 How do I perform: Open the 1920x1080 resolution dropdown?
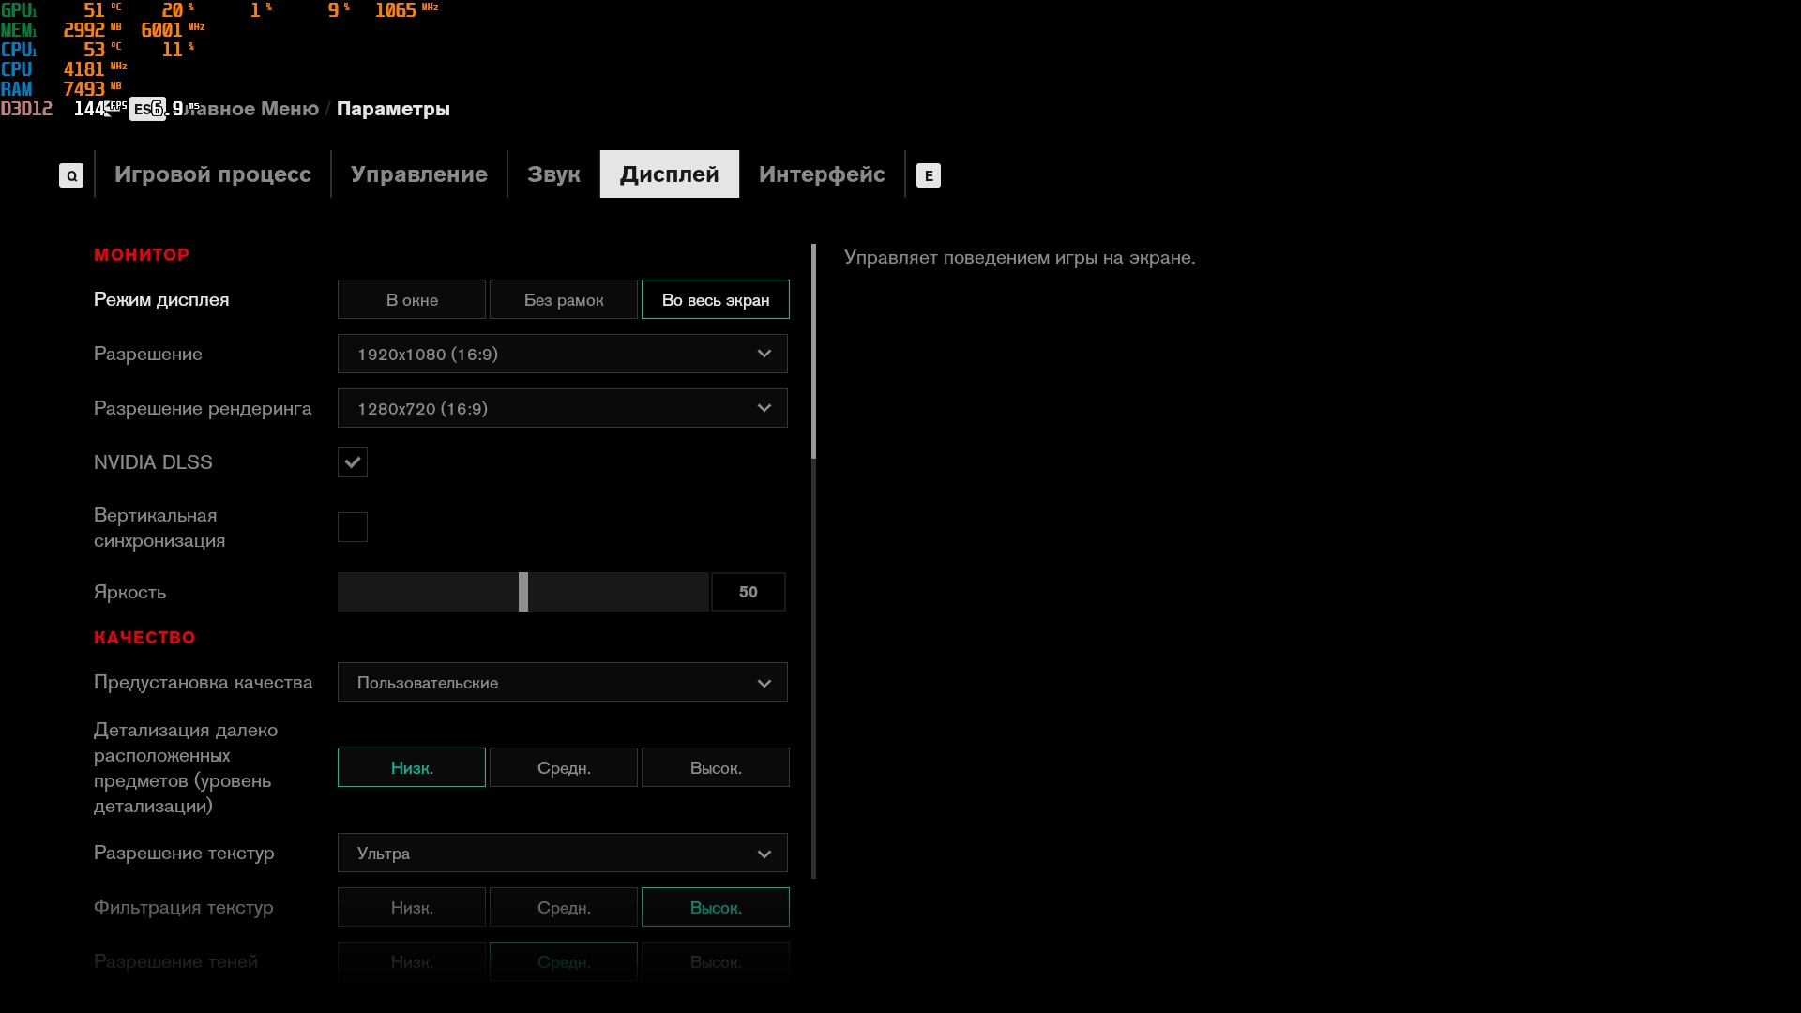tap(563, 355)
